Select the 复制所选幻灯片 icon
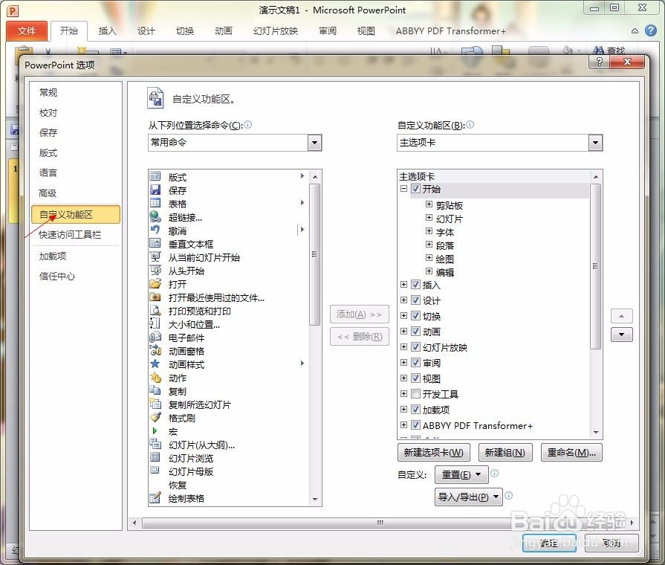The image size is (665, 565). pyautogui.click(x=155, y=404)
